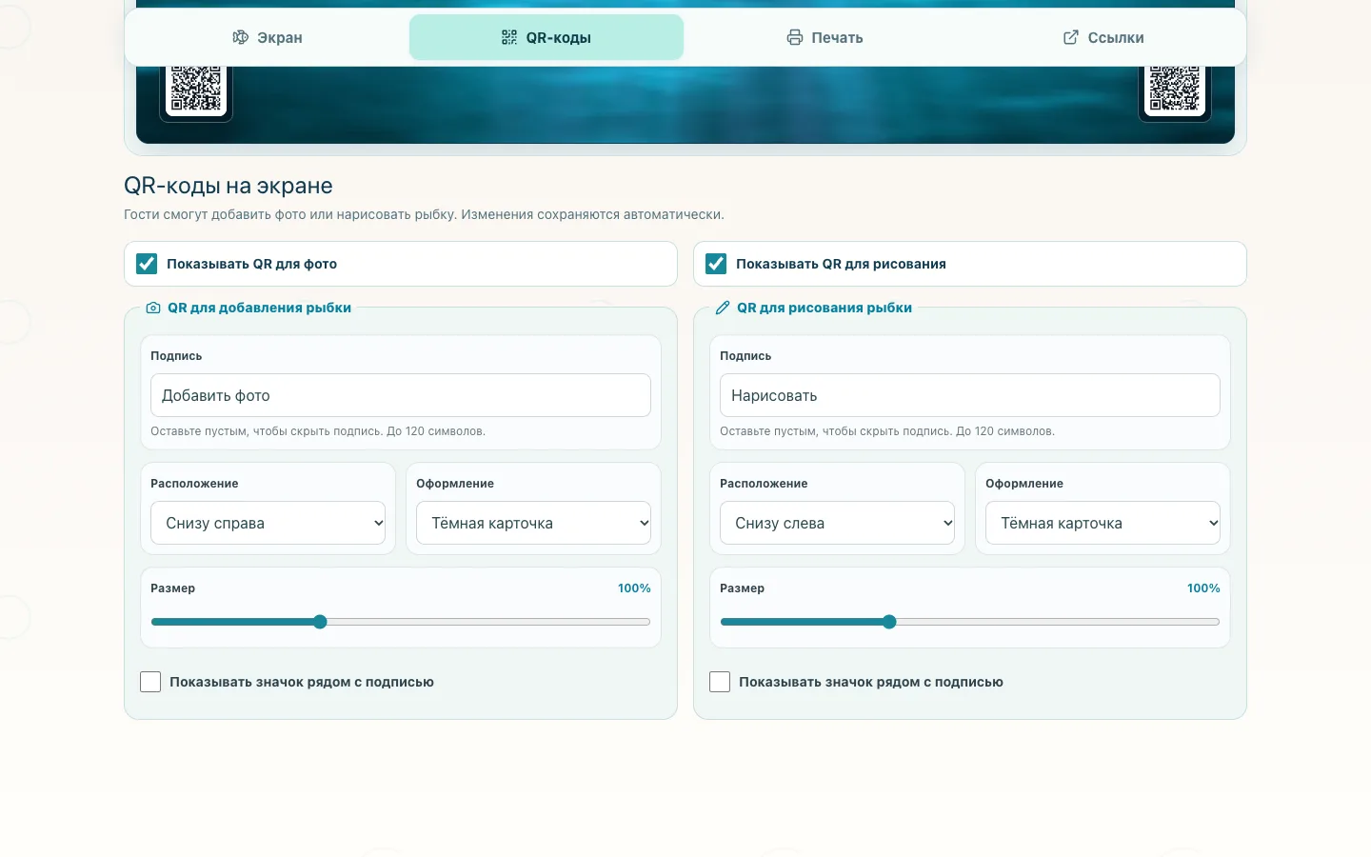Click the drawing QR size slider handle
Image resolution: width=1371 pixels, height=857 pixels.
click(889, 622)
